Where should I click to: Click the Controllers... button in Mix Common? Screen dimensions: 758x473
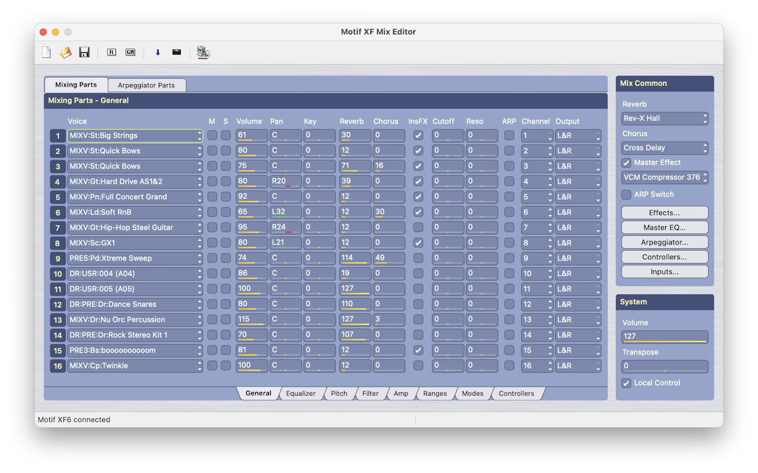(664, 257)
